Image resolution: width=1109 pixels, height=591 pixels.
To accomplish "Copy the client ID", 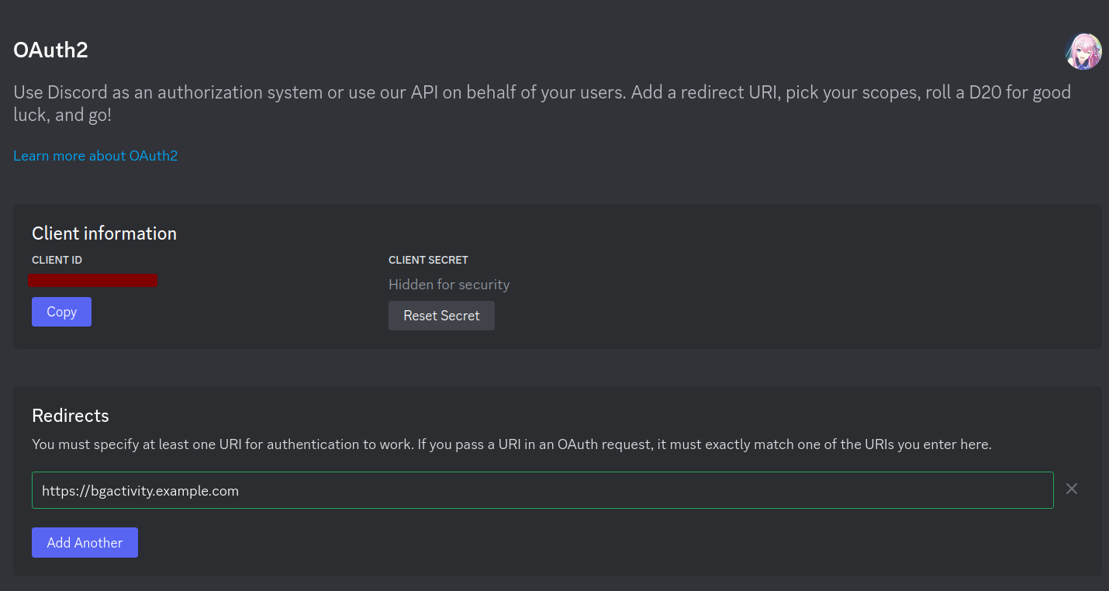I will (x=61, y=312).
